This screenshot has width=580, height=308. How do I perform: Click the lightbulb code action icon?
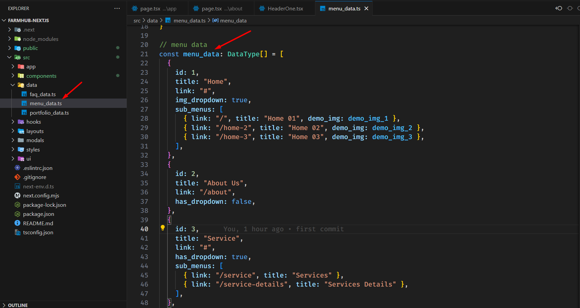click(x=163, y=228)
